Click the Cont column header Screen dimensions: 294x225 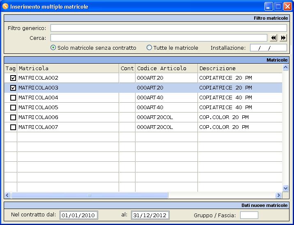click(127, 68)
